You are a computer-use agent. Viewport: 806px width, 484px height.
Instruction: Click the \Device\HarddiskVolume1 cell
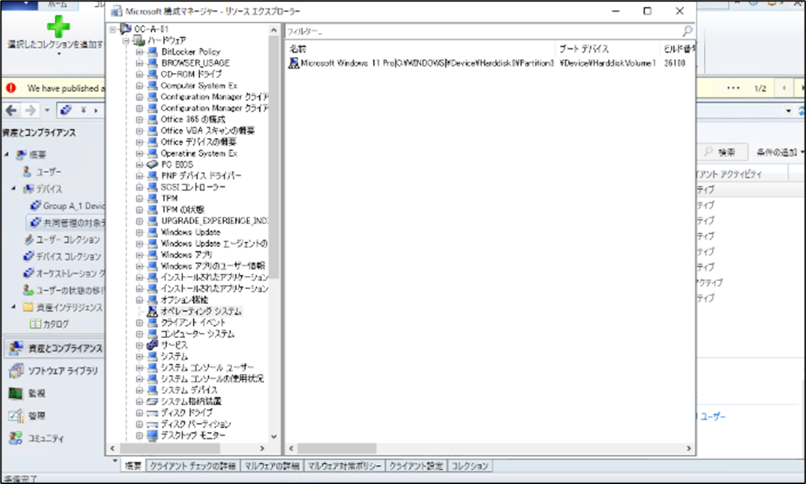point(607,64)
